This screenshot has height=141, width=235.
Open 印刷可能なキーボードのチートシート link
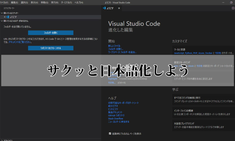pos(123,103)
